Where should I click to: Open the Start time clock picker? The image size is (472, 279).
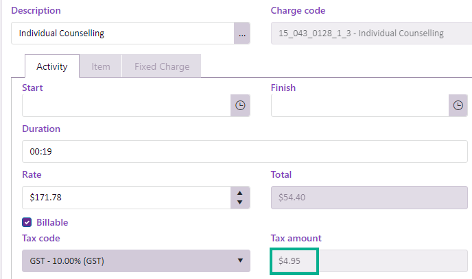point(240,106)
